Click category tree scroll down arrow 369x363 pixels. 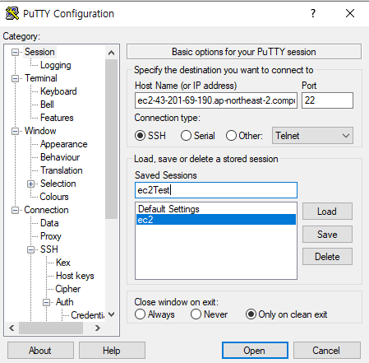point(111,314)
